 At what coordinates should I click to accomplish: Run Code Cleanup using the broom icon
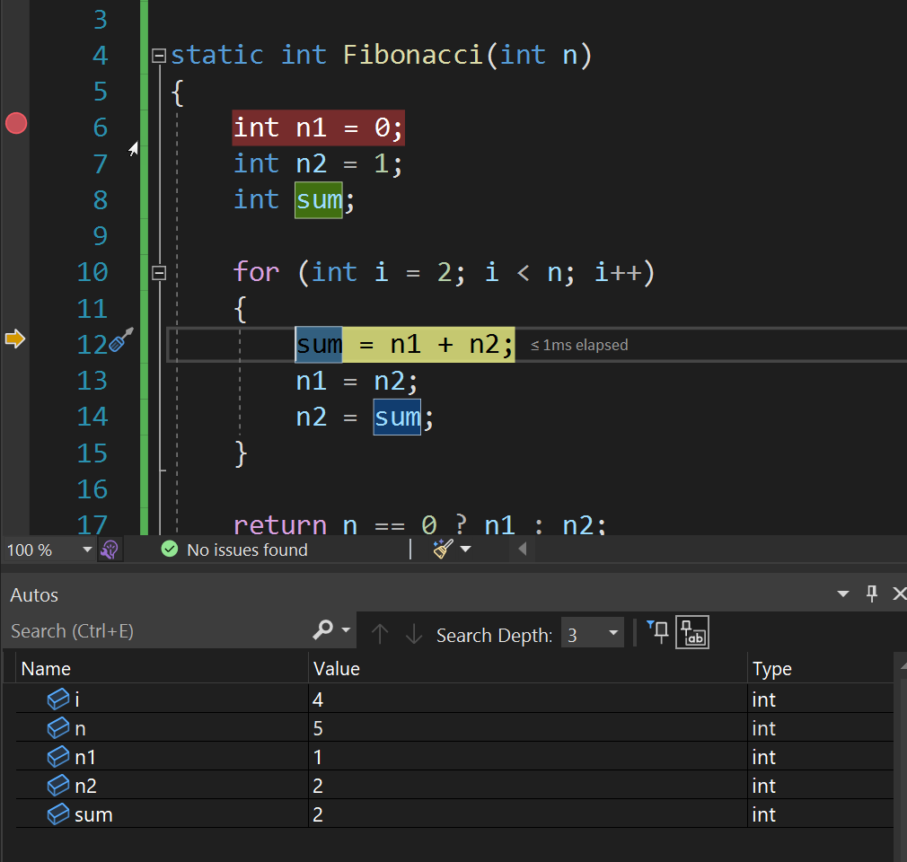tap(442, 549)
